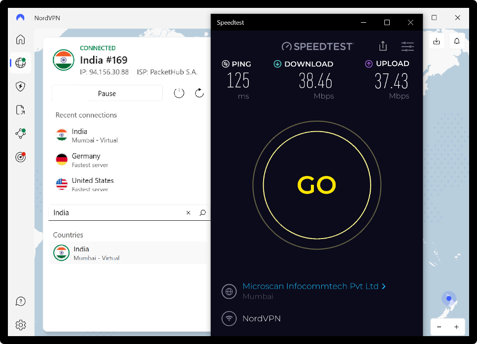The width and height of the screenshot is (477, 344).
Task: Click the IP: 94.156.30.88 text
Action: pos(104,72)
